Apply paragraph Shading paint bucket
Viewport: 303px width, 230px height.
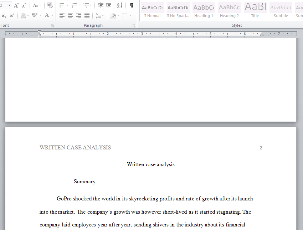click(113, 15)
